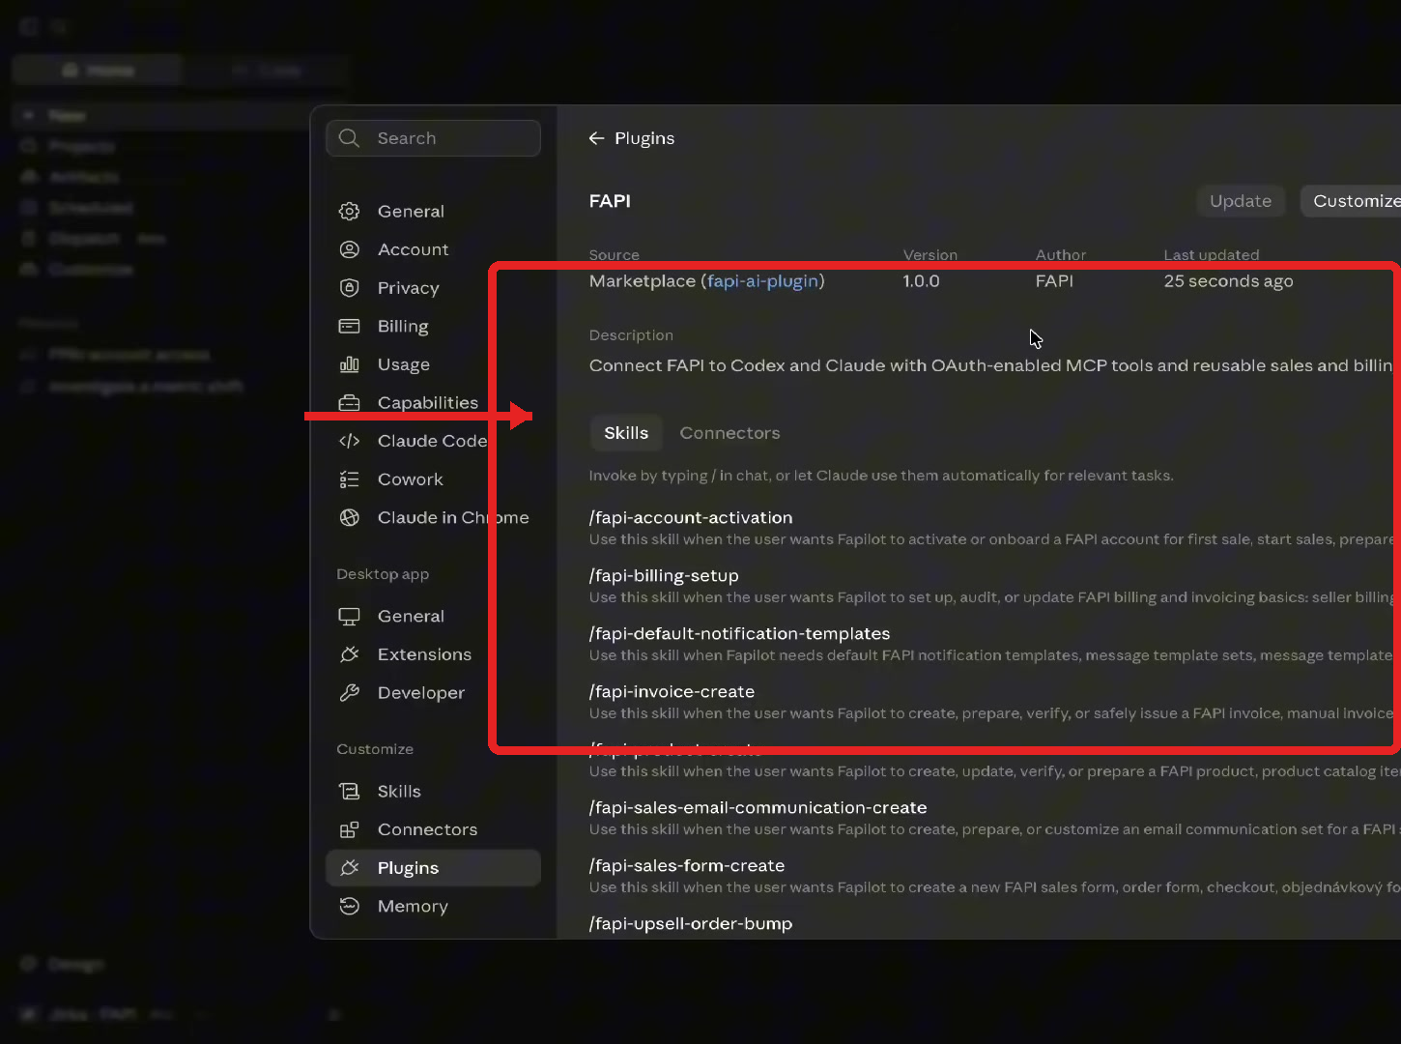Select the /fapi-sales-email-communication-create skill name

point(758,808)
